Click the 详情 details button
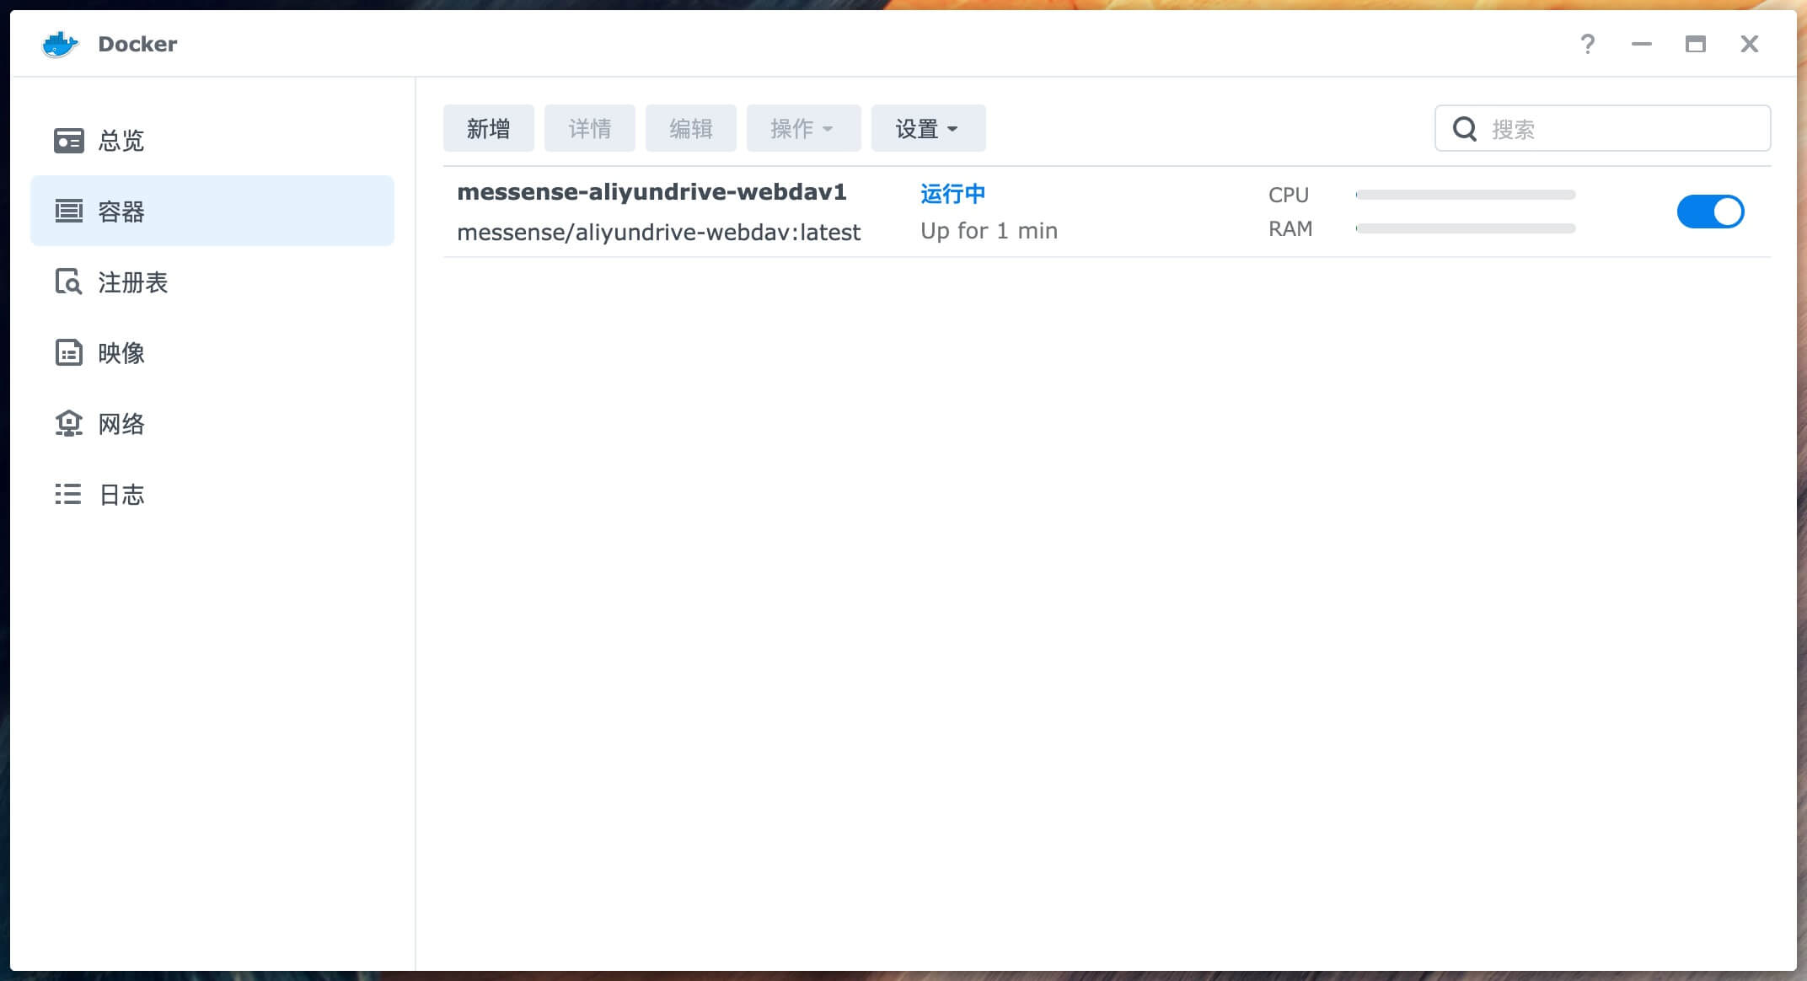Viewport: 1807px width, 981px height. (x=589, y=129)
